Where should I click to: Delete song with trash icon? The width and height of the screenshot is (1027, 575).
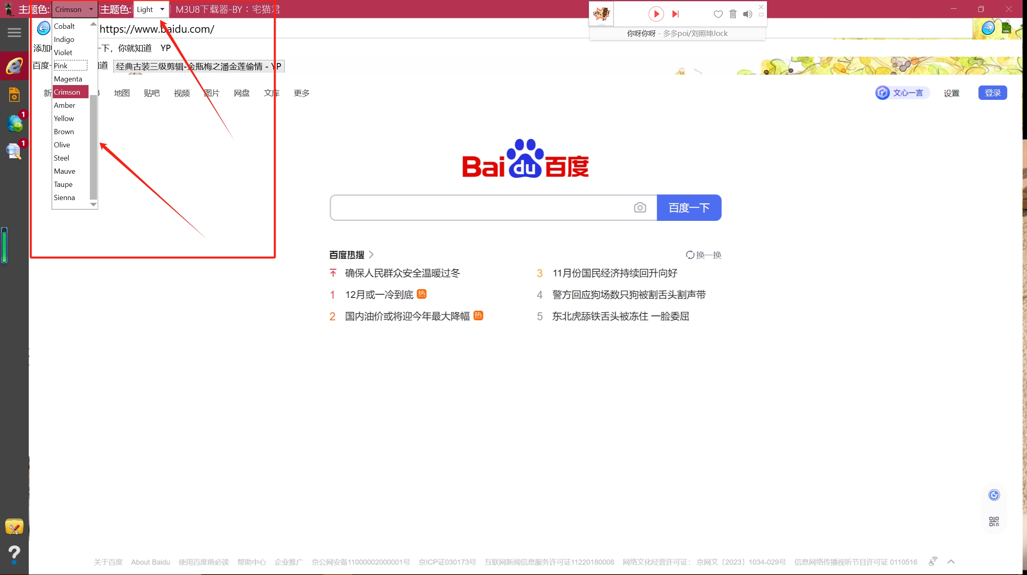(733, 14)
